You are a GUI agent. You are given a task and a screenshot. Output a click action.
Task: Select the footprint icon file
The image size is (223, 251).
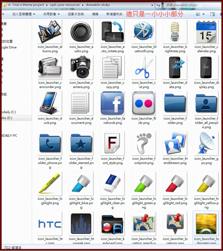(144, 143)
